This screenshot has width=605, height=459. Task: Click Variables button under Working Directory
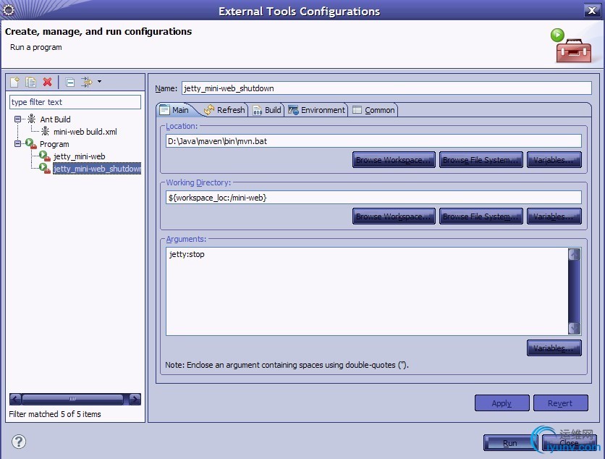pyautogui.click(x=554, y=216)
